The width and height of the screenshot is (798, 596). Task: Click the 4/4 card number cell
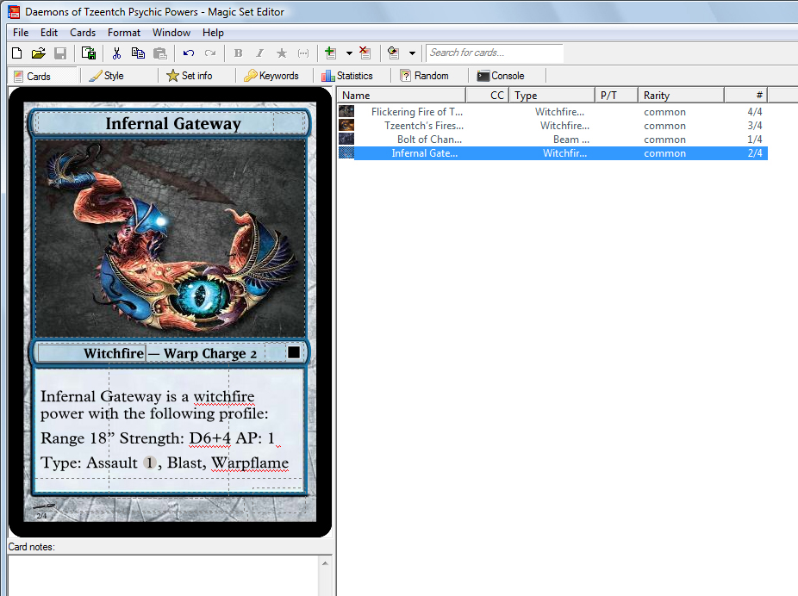click(755, 111)
